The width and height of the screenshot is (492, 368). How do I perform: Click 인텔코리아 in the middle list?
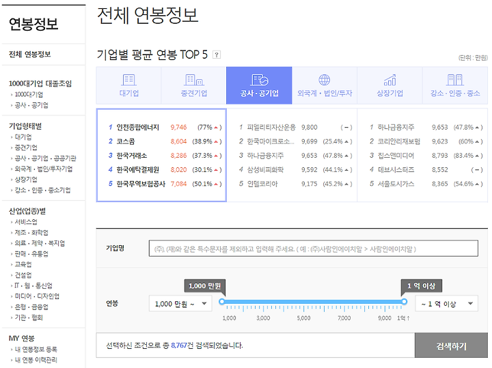click(262, 184)
